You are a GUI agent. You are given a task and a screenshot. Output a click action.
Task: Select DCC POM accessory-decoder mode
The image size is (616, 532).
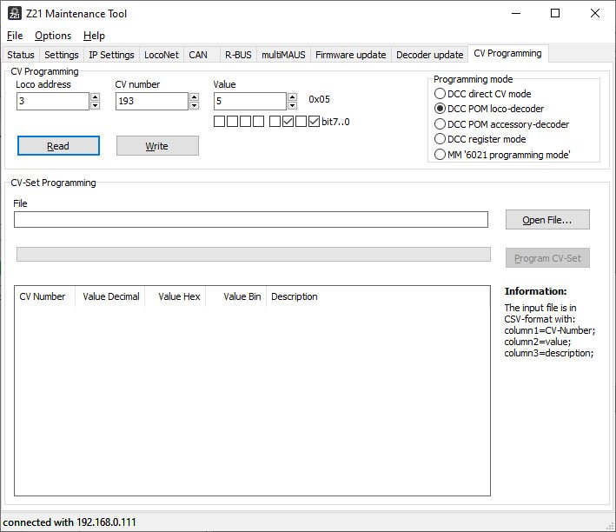coord(501,124)
